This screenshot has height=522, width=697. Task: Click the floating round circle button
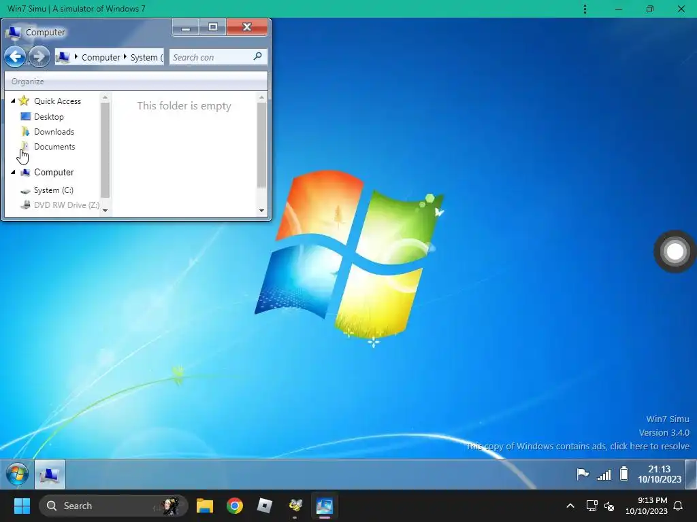point(675,251)
